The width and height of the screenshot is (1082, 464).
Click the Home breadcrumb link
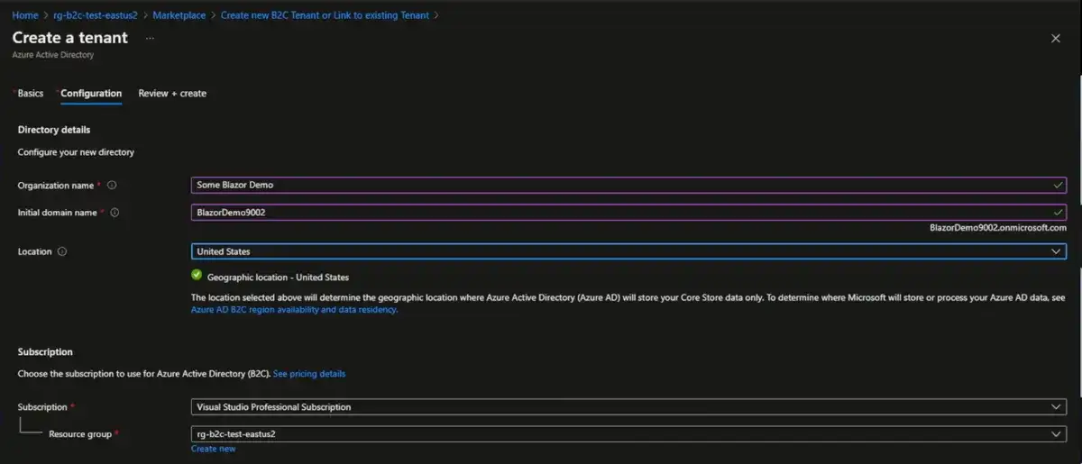[x=25, y=15]
